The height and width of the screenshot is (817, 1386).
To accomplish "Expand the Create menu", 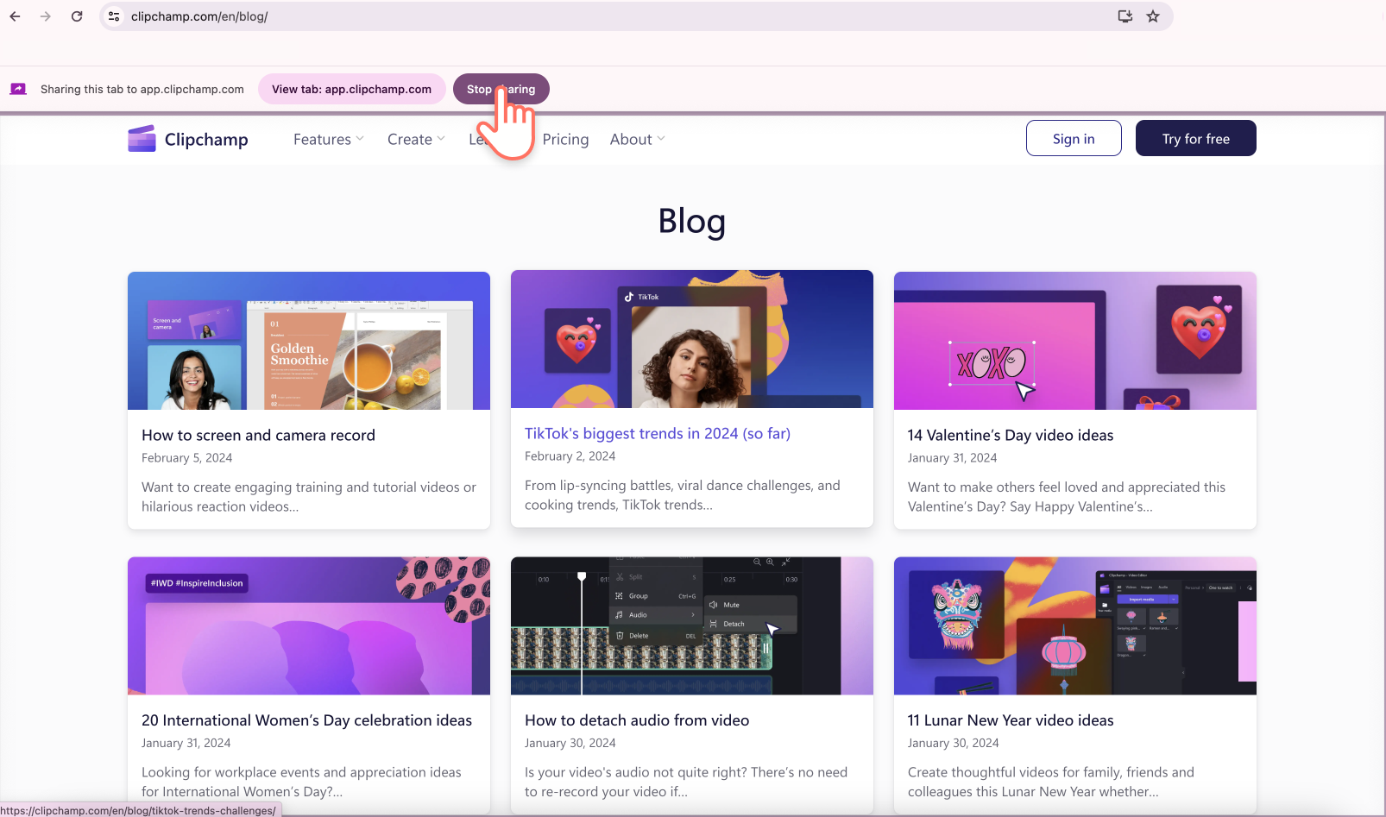I will [417, 139].
